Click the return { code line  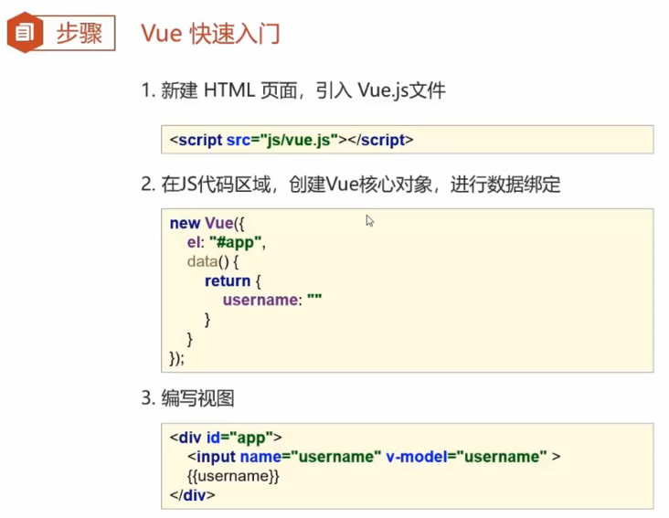(x=232, y=281)
